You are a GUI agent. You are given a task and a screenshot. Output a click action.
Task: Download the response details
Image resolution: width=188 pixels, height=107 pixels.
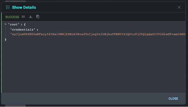click(31, 17)
